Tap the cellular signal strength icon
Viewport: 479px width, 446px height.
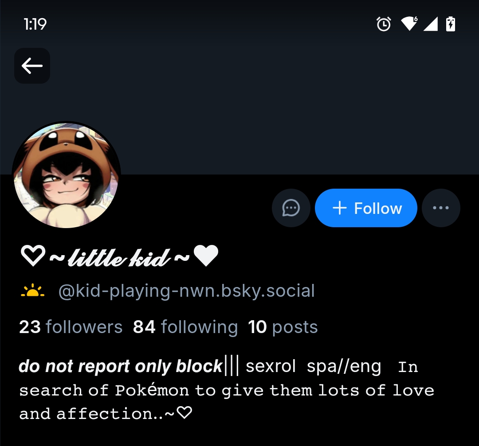pyautogui.click(x=430, y=24)
